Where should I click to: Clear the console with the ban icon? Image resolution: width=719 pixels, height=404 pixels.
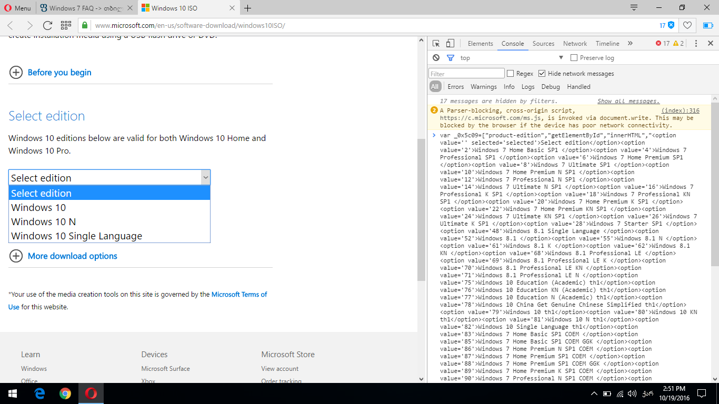[436, 58]
